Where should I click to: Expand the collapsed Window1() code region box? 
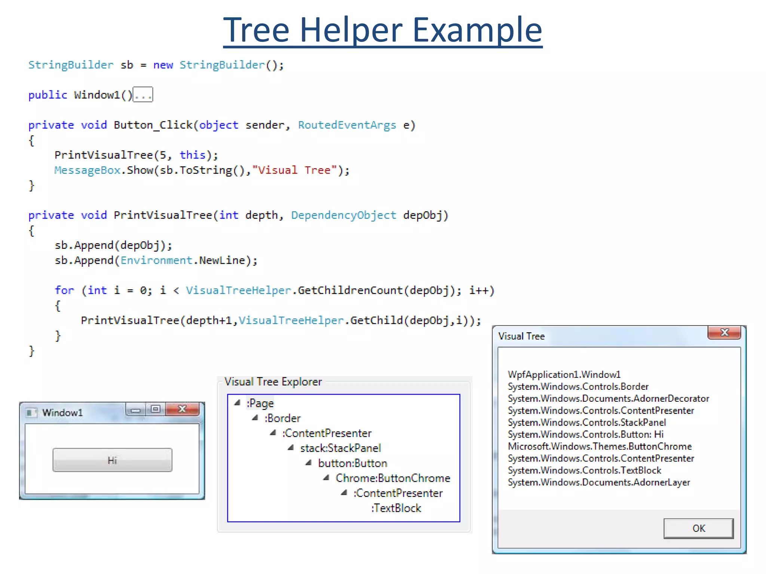[x=143, y=95]
